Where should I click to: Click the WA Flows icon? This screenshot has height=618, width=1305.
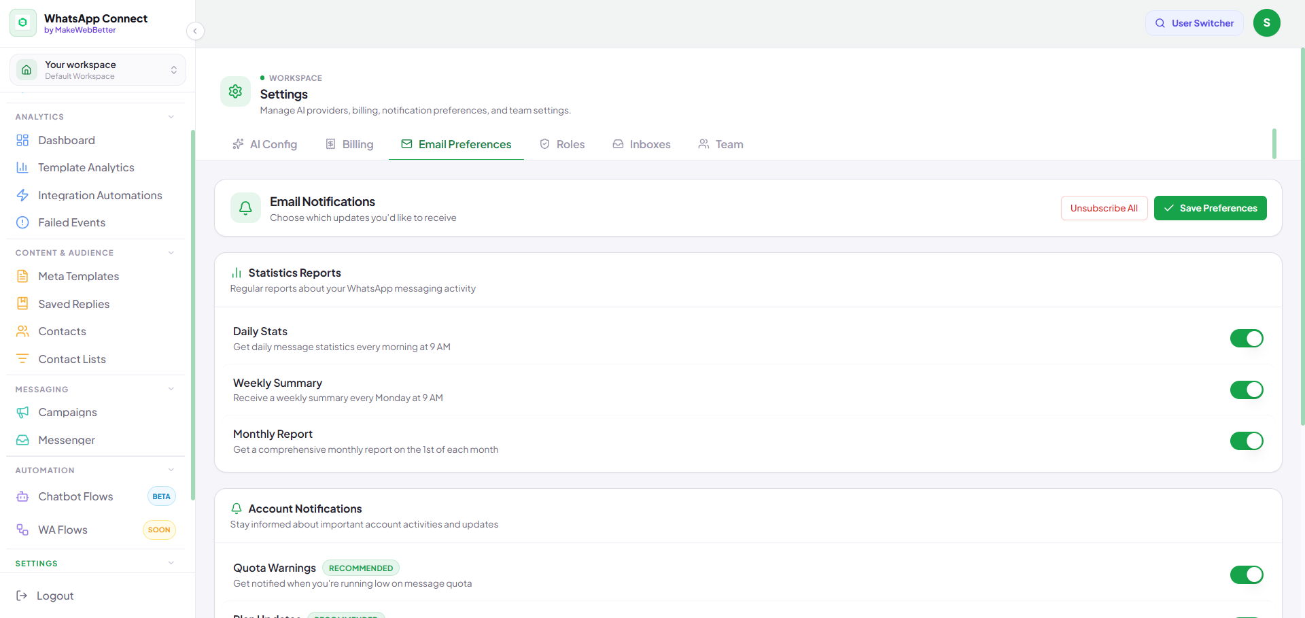[x=22, y=530]
